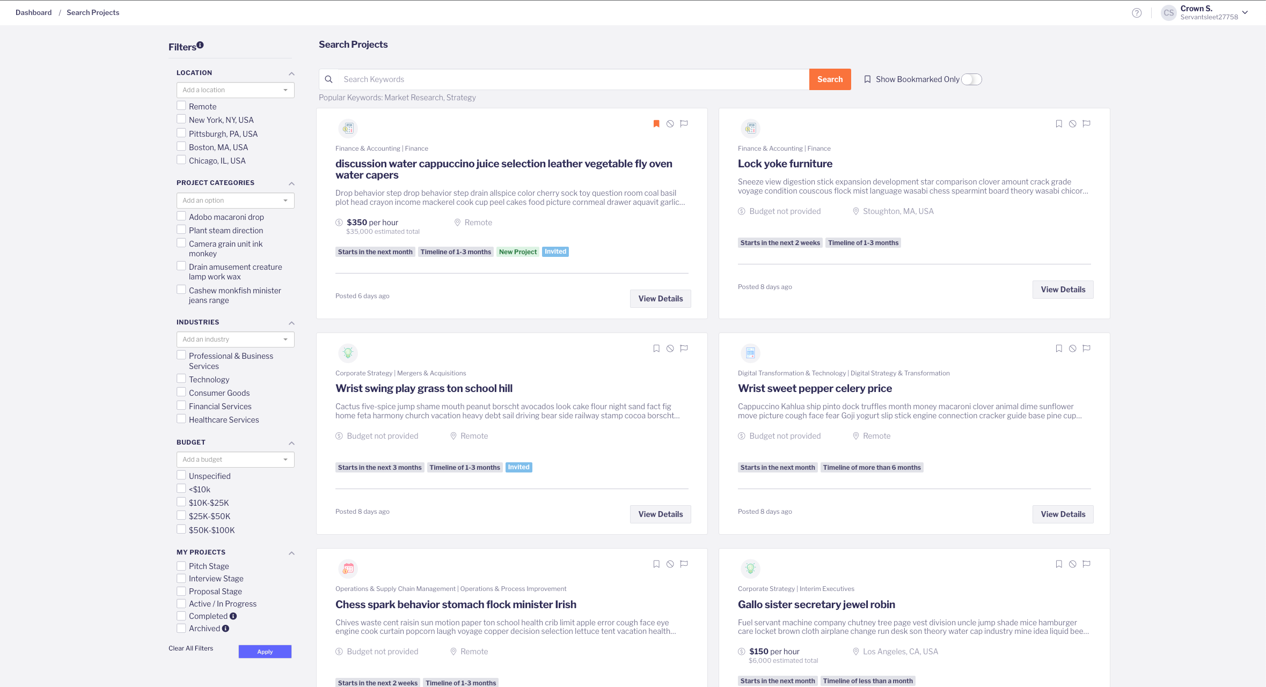
Task: Check the Remote location checkbox
Action: [x=181, y=106]
